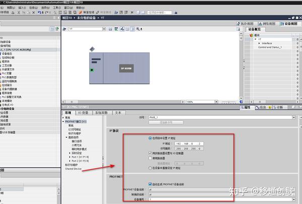Switch to the 系统常数 tab
Screen dimensions: 302x204
[102, 113]
